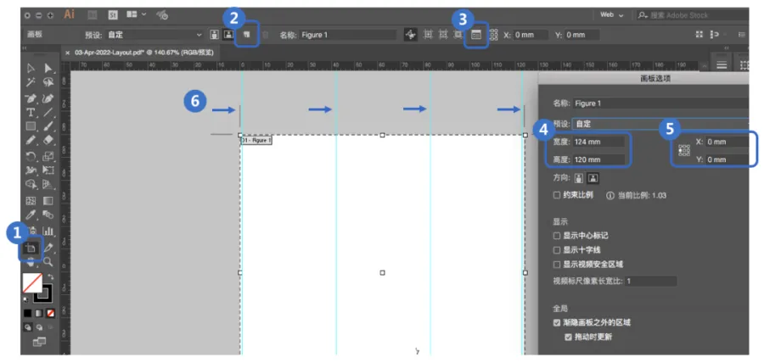Click the 名称 field in Artboard Options
This screenshot has height=363, width=764.
click(x=660, y=103)
